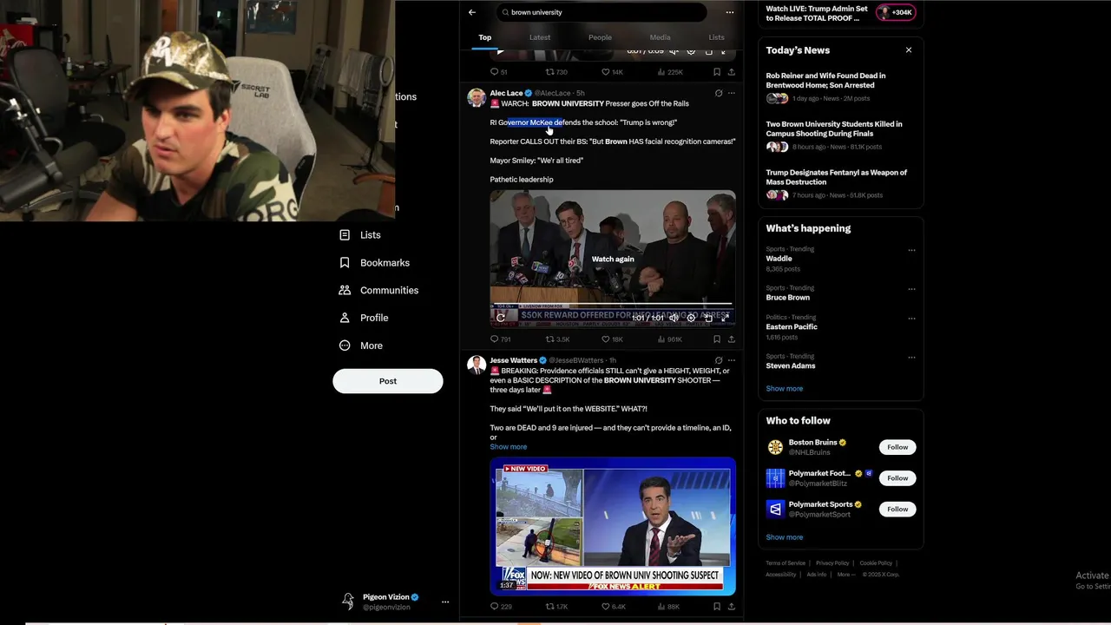Open Jesse Watters' profile avatar
Viewport: 1111px width, 625px height.
point(477,365)
